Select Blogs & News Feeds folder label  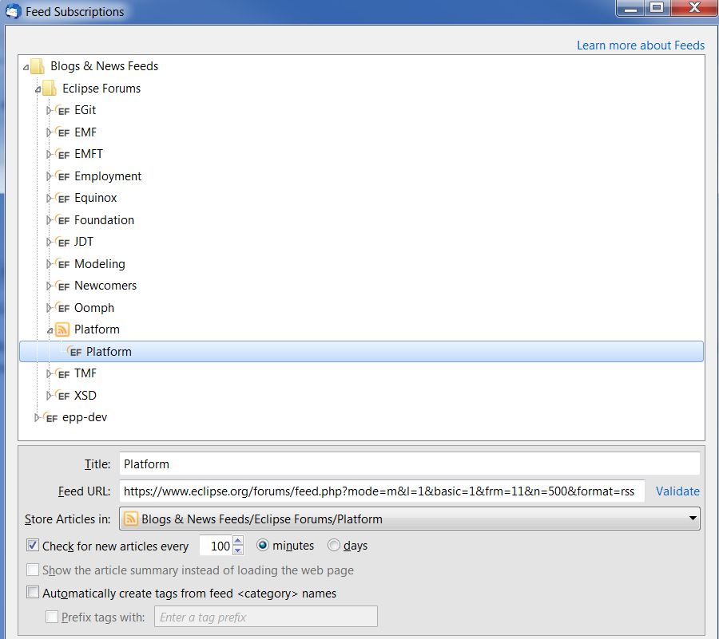[x=104, y=66]
